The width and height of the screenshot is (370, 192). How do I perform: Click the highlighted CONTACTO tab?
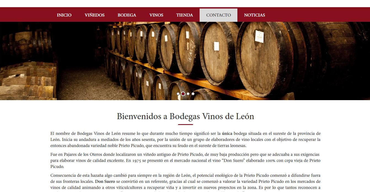tap(218, 15)
